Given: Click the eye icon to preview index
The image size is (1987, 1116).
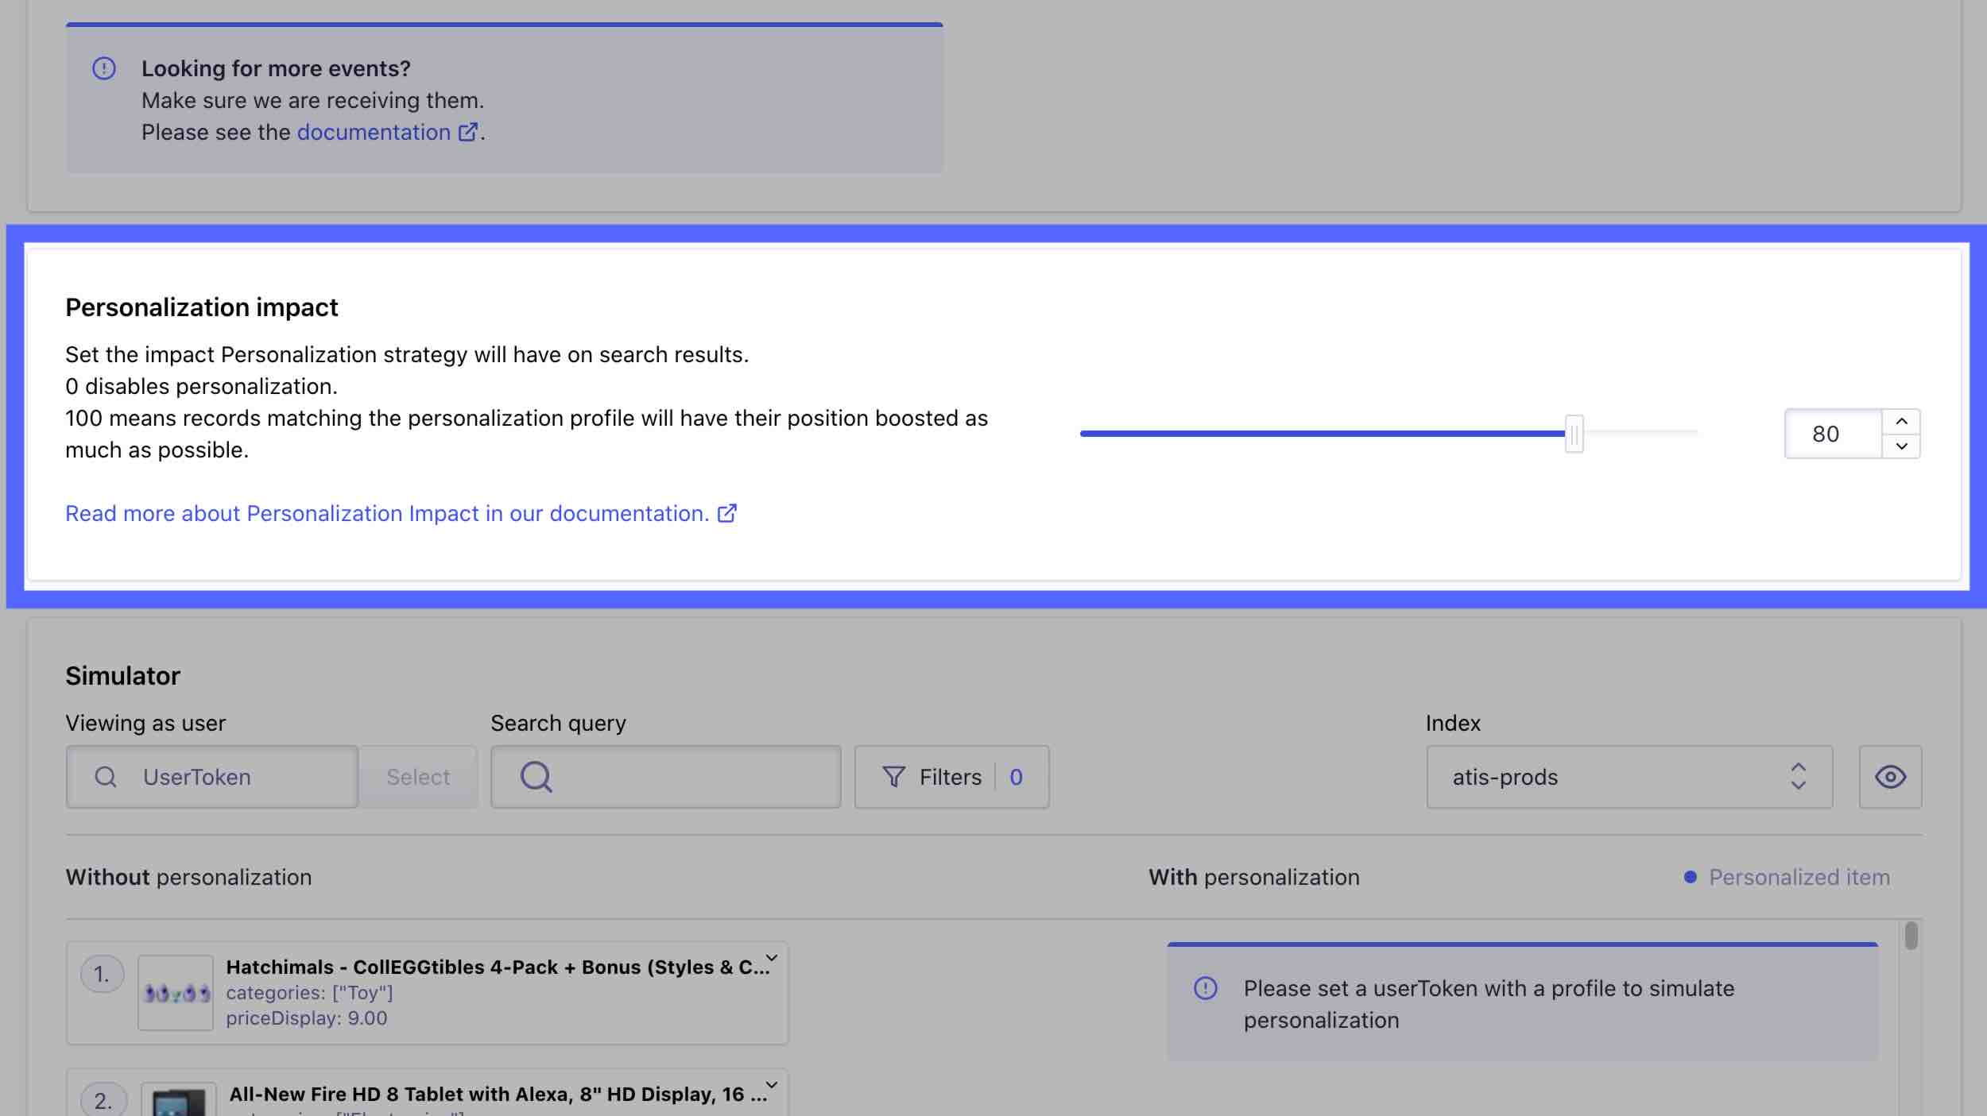Looking at the screenshot, I should [1890, 776].
